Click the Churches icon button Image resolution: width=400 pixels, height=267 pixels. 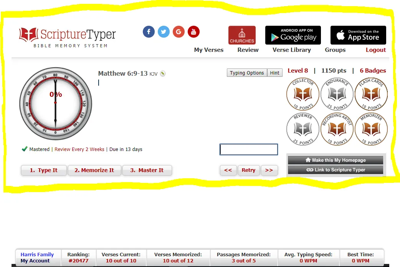242,35
